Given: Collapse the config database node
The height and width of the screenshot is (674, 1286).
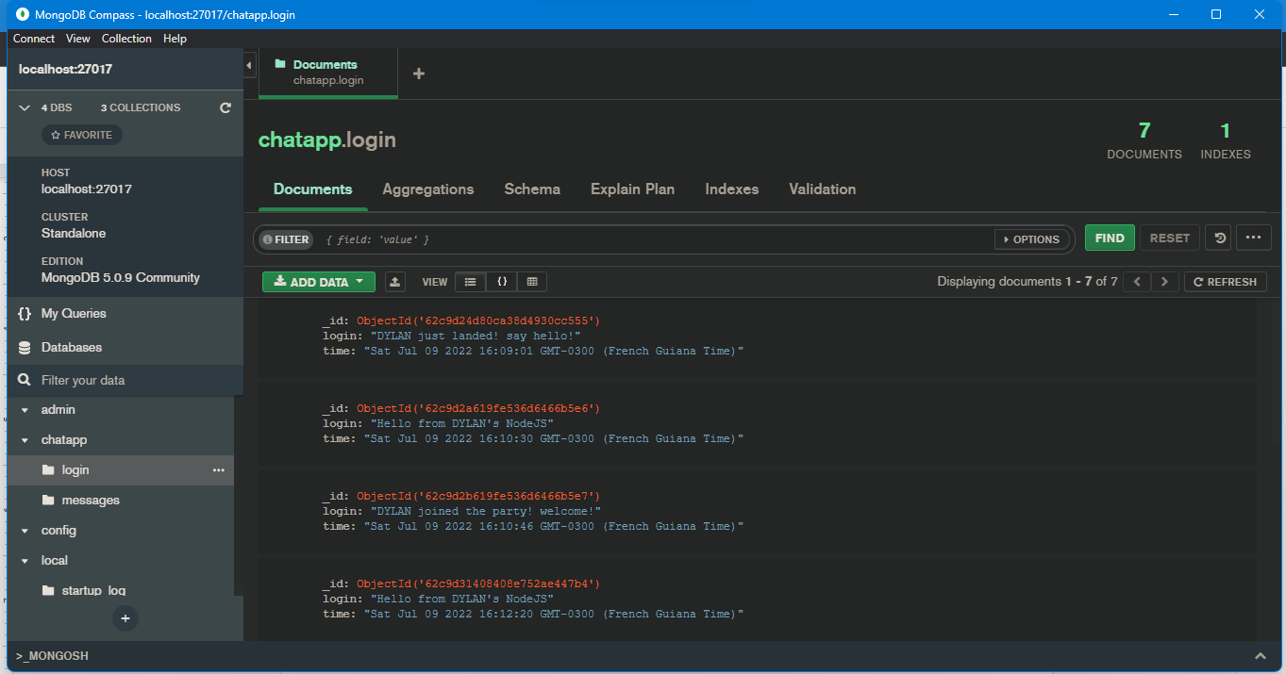Looking at the screenshot, I should coord(25,531).
